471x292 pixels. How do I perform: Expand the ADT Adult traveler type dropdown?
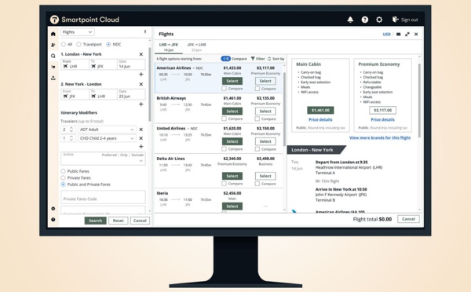click(107, 130)
